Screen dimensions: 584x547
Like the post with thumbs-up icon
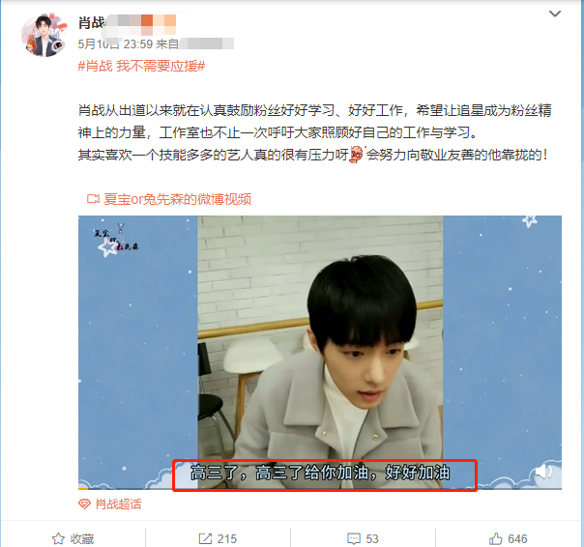pyautogui.click(x=496, y=538)
